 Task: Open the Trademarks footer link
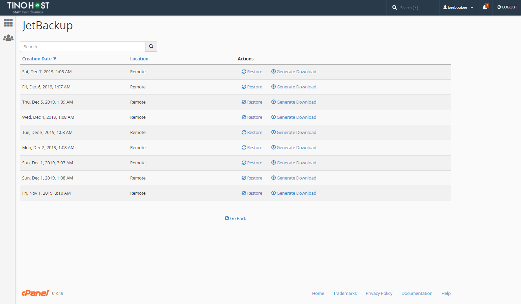click(345, 293)
